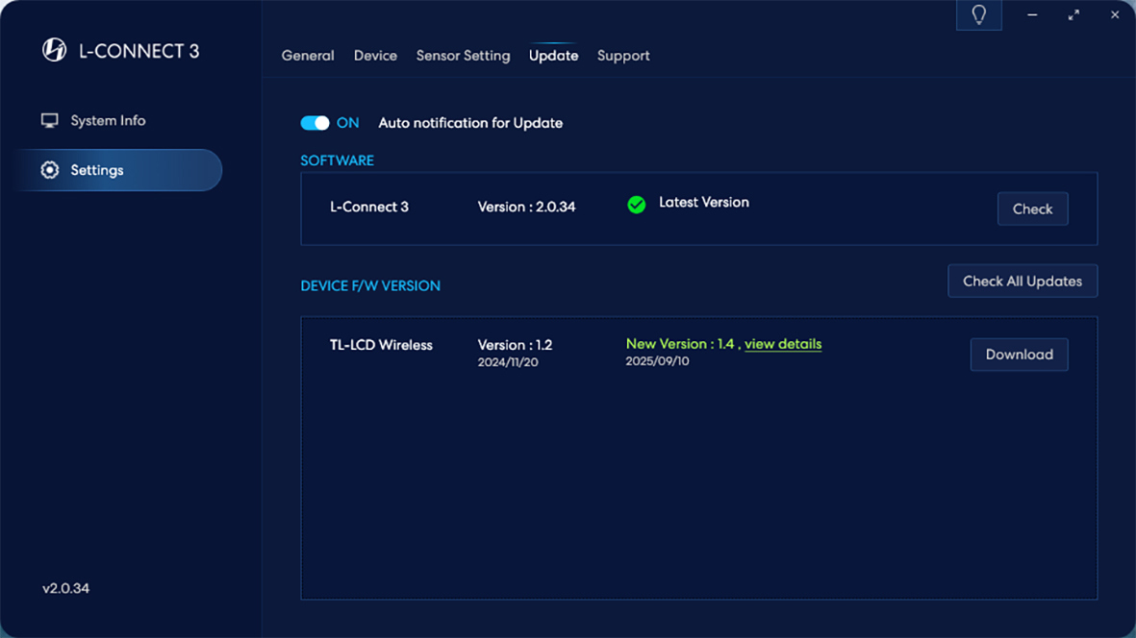This screenshot has width=1136, height=638.
Task: Click the 'Auto notification for Update' label
Action: tap(470, 123)
